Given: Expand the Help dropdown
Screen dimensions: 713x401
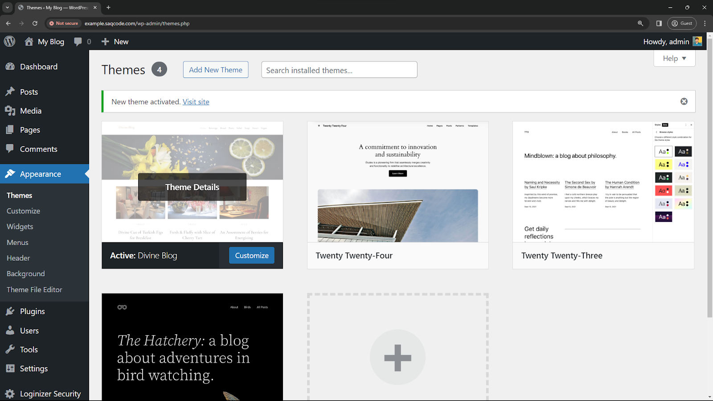Looking at the screenshot, I should click(x=674, y=58).
